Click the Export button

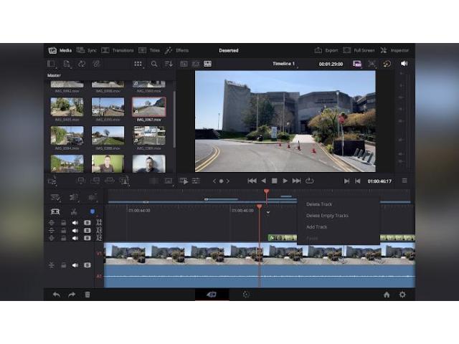(326, 50)
